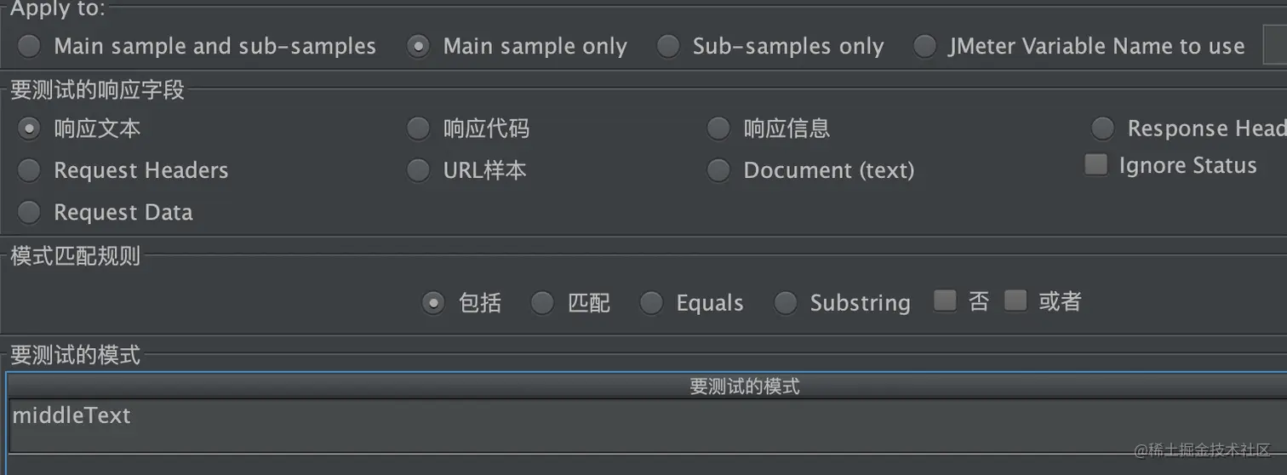Screen dimensions: 1287x475
Task: Select Main sample and sub-samples option
Action: click(30, 47)
